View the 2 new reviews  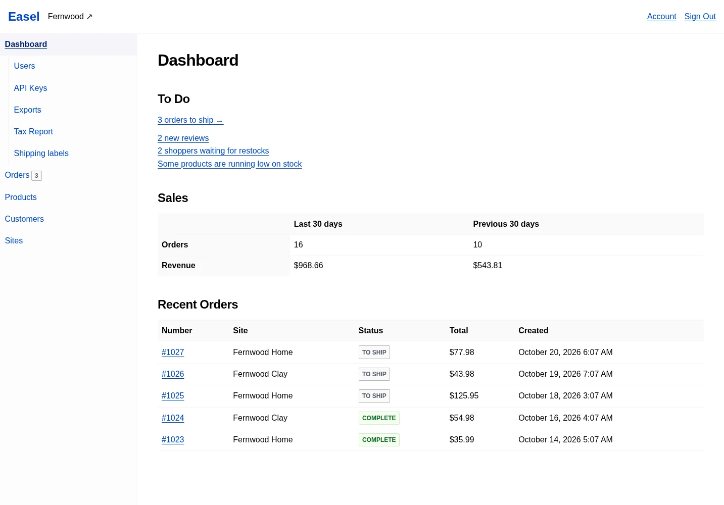(183, 138)
